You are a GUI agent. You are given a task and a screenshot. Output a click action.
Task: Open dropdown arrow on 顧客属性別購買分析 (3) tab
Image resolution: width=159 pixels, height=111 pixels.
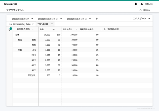[90, 19]
